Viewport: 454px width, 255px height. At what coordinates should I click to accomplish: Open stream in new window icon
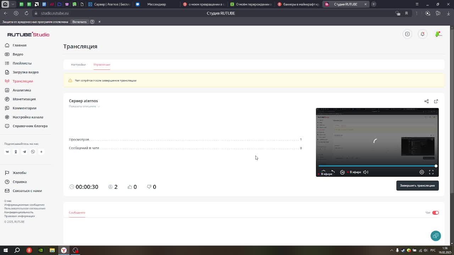(x=436, y=101)
